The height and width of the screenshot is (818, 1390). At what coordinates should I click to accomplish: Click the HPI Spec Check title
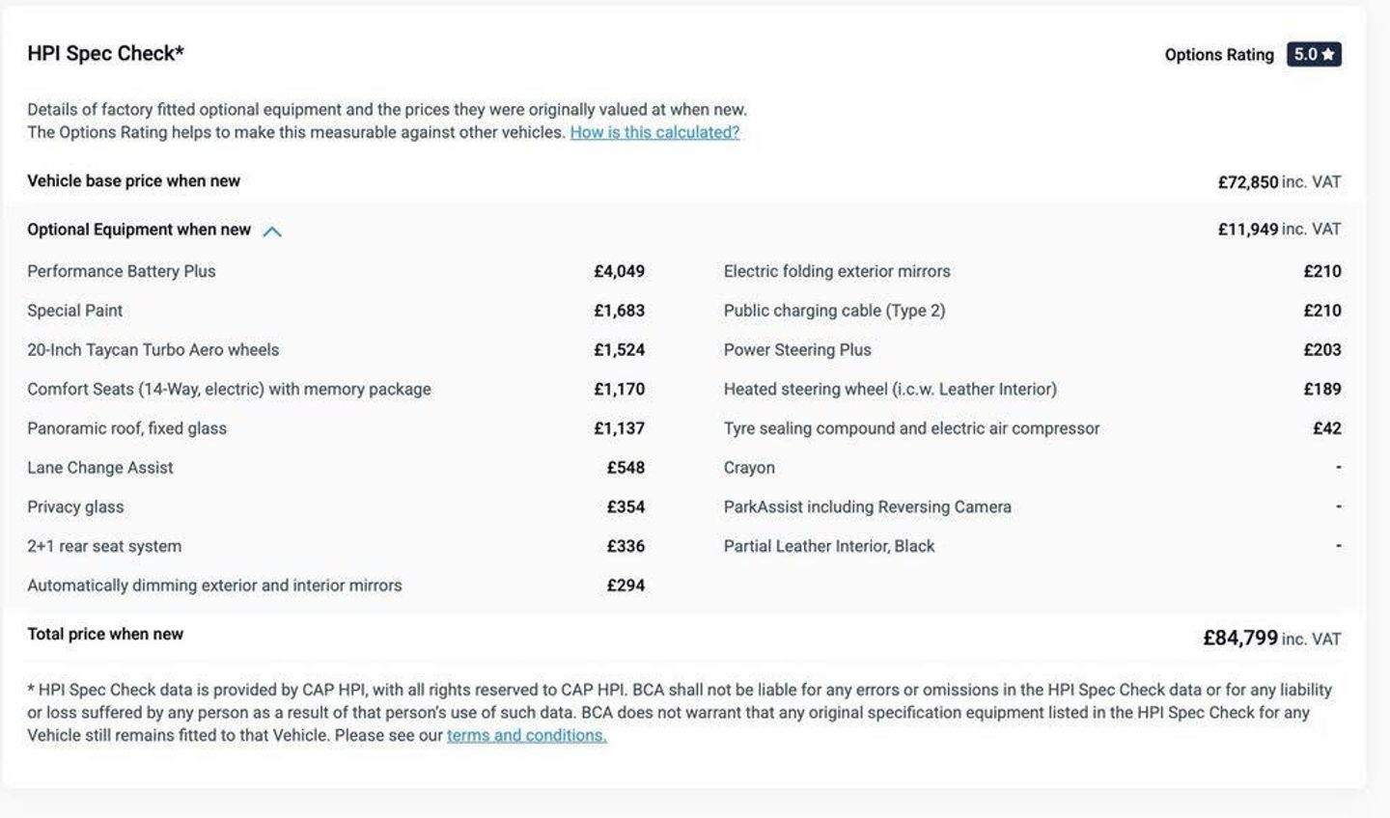tap(105, 54)
